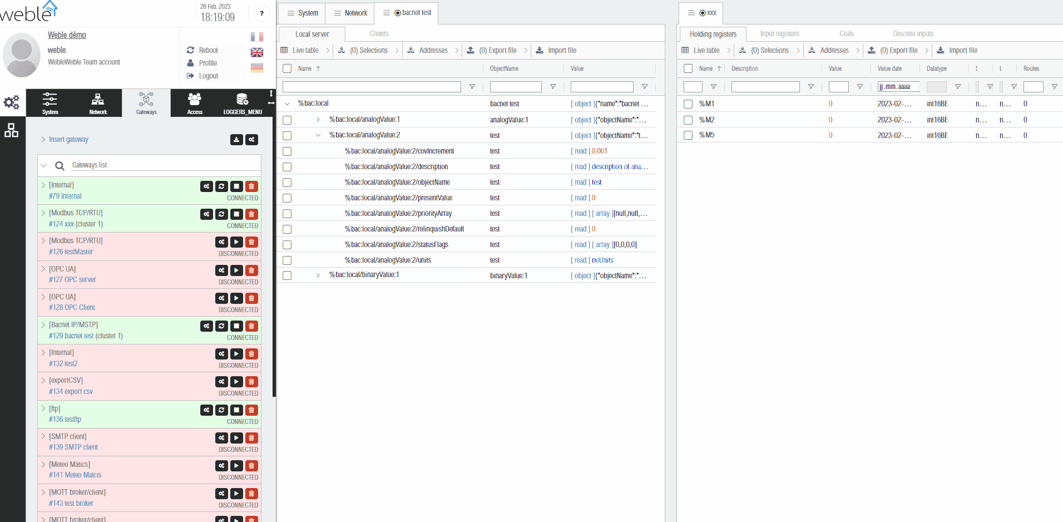Image resolution: width=1063 pixels, height=522 pixels.
Task: Open the Clients tab
Action: [x=379, y=34]
